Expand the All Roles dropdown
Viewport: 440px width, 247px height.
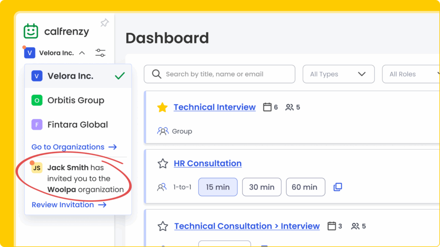[410, 74]
